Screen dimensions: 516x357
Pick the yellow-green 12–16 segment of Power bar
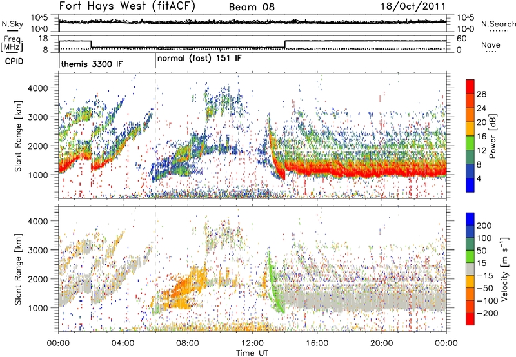point(470,143)
